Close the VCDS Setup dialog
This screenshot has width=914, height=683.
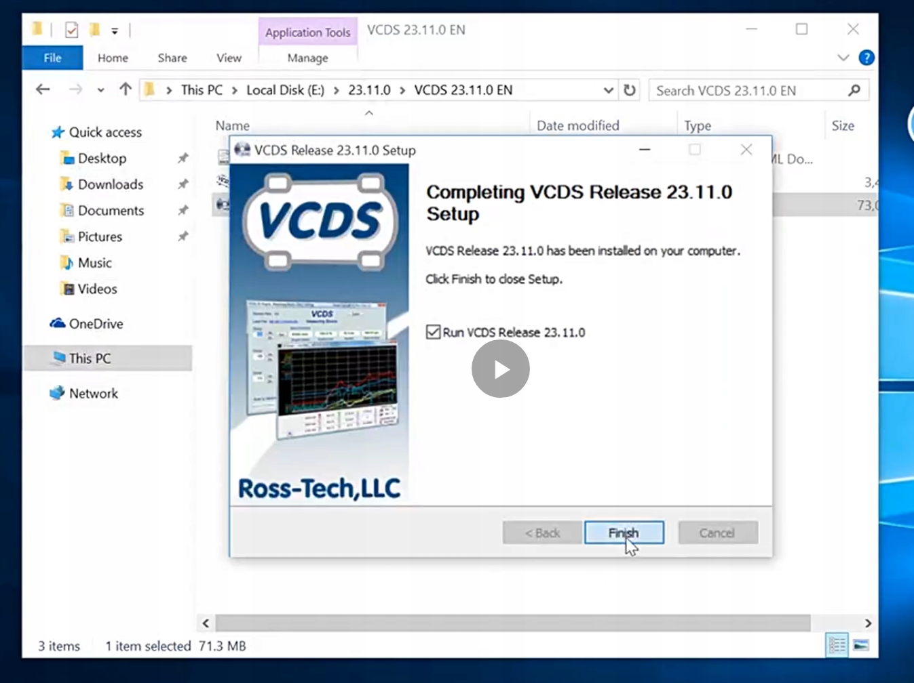click(746, 150)
